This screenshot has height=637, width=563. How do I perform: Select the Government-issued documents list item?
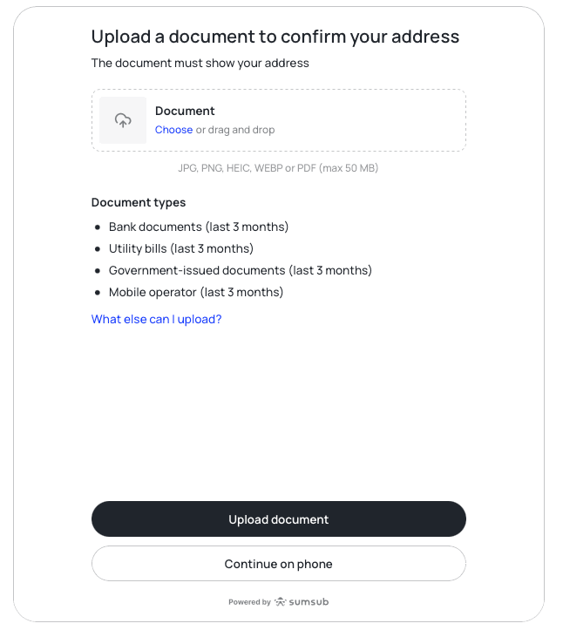[x=241, y=270]
